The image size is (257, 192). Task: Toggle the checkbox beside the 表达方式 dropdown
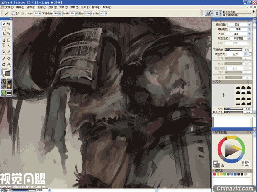click(250, 54)
